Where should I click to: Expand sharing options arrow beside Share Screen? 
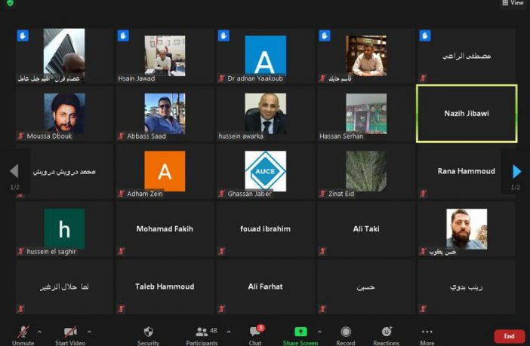[319, 332]
